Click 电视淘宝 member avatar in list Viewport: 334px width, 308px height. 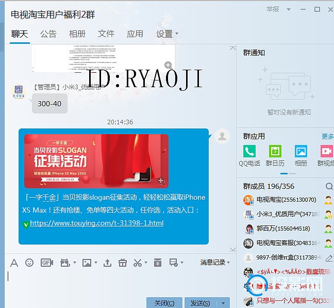click(x=248, y=200)
